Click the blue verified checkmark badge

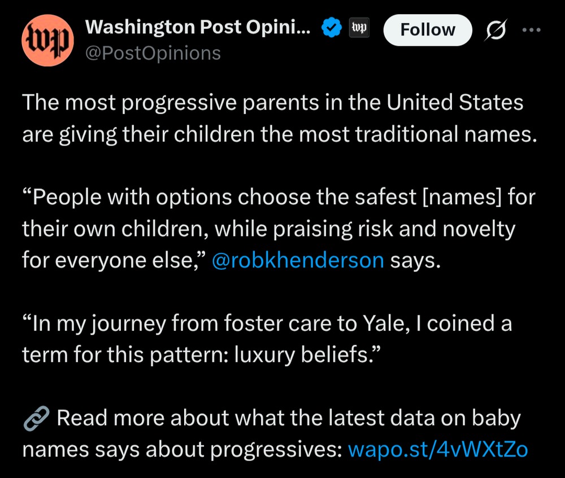(x=331, y=27)
